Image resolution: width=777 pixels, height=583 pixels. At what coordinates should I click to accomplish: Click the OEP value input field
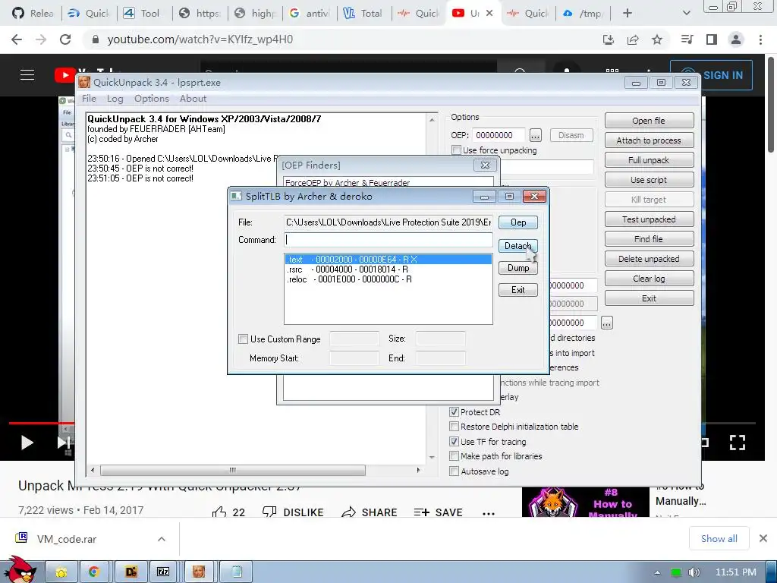coord(499,135)
